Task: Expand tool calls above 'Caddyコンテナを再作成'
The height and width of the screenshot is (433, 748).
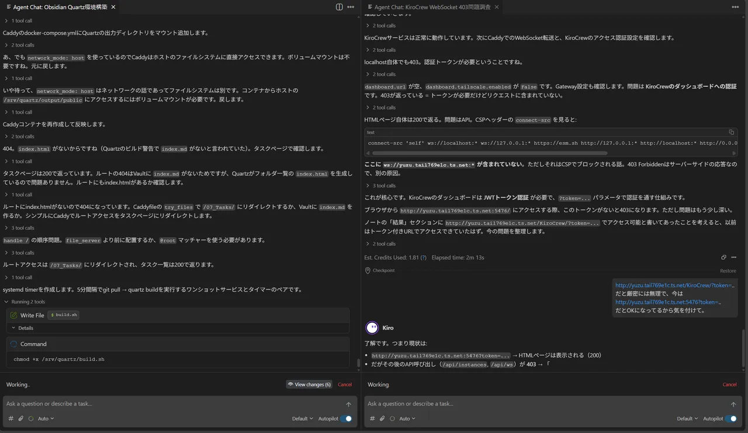Action: click(x=19, y=112)
